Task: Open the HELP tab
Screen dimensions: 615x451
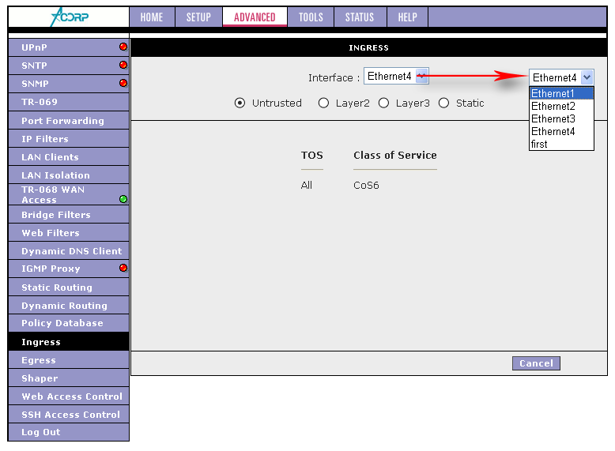Action: tap(408, 17)
